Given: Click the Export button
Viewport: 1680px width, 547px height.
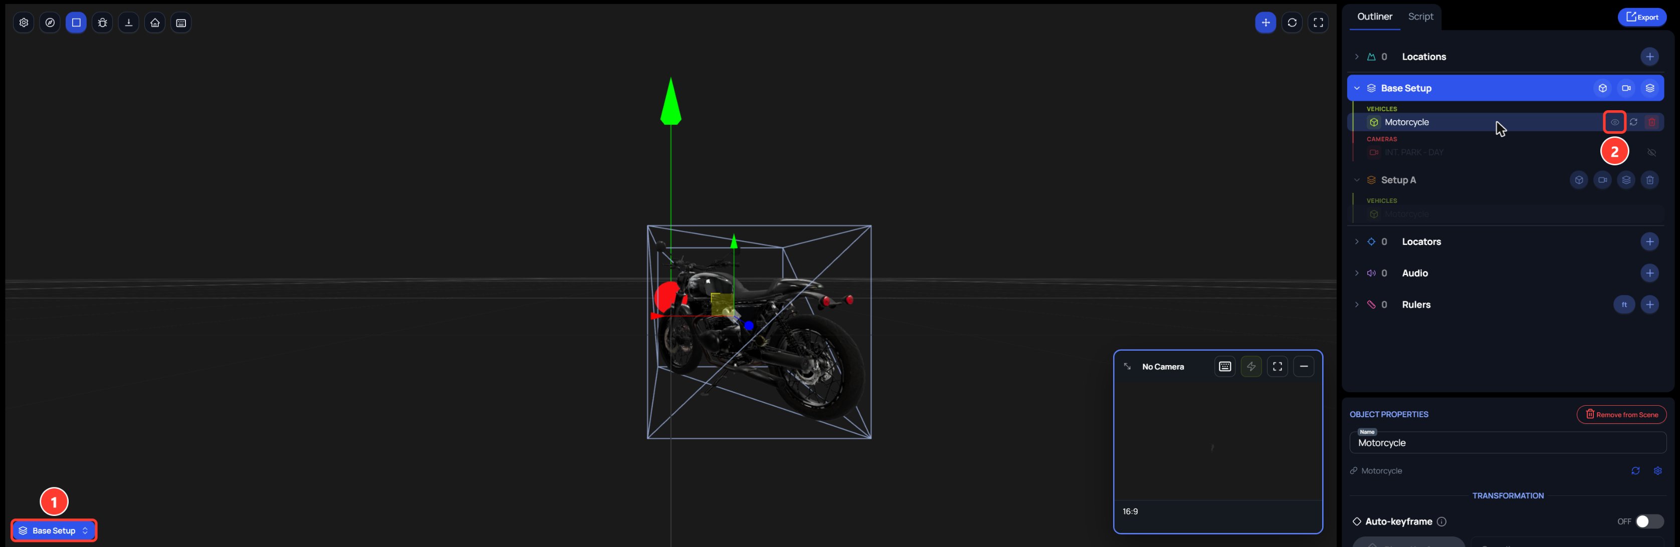Looking at the screenshot, I should [x=1641, y=18].
